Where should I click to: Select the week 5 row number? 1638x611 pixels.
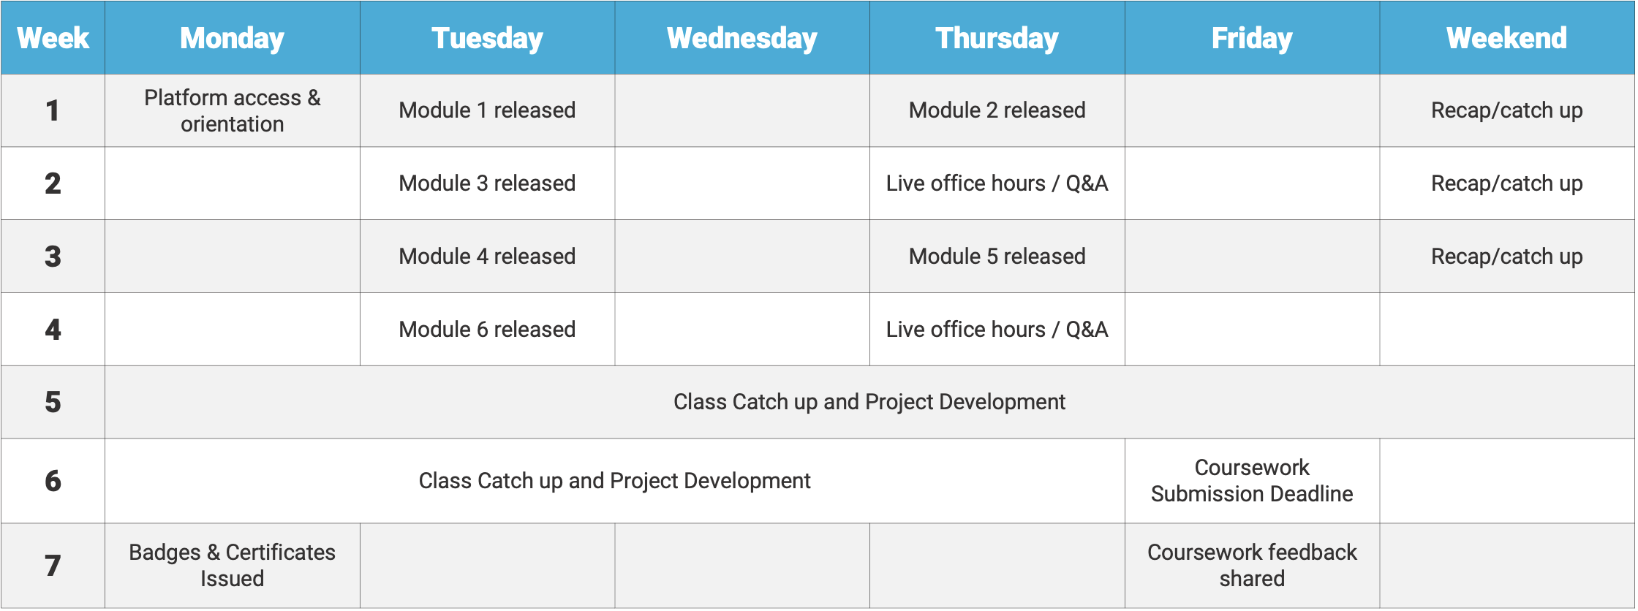click(53, 402)
